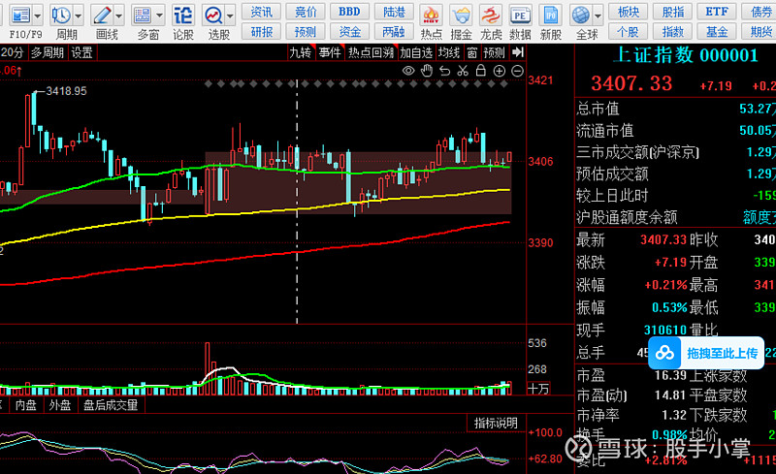This screenshot has width=776, height=474.
Task: Click the 3418.95 high price label
Action: 66,91
